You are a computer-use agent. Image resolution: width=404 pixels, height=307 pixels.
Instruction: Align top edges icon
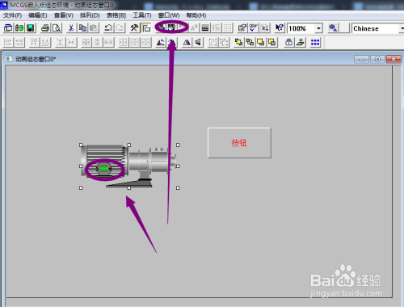(34, 42)
